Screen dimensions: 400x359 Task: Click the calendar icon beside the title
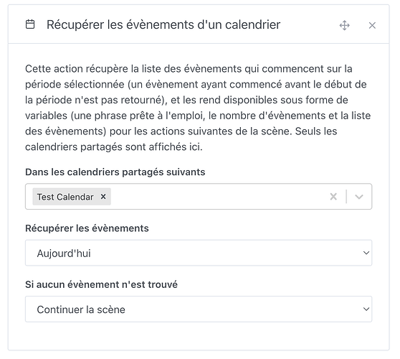(x=30, y=24)
